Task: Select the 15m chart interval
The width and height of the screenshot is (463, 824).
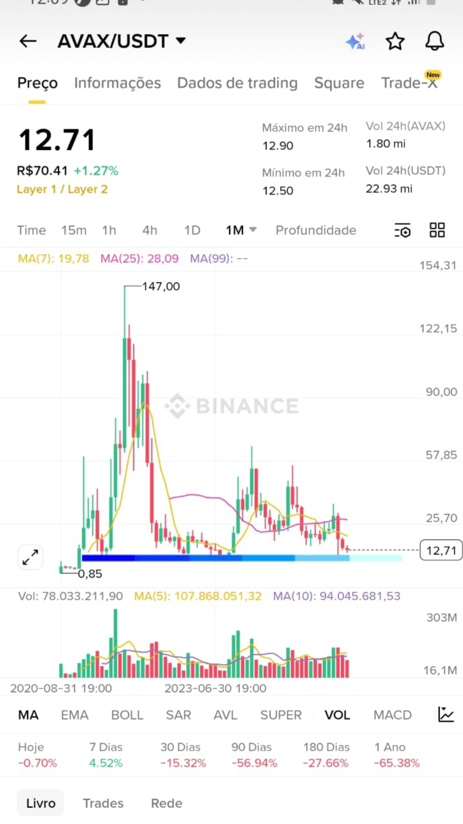Action: pos(74,230)
